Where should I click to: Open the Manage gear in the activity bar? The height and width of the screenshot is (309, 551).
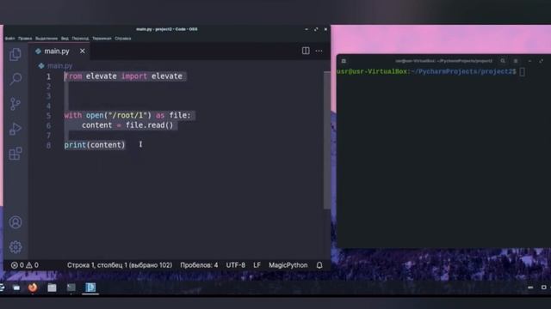click(x=15, y=247)
